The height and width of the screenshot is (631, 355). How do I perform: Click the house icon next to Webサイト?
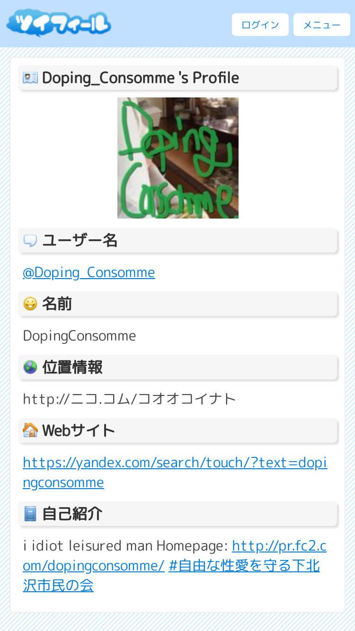tap(30, 430)
